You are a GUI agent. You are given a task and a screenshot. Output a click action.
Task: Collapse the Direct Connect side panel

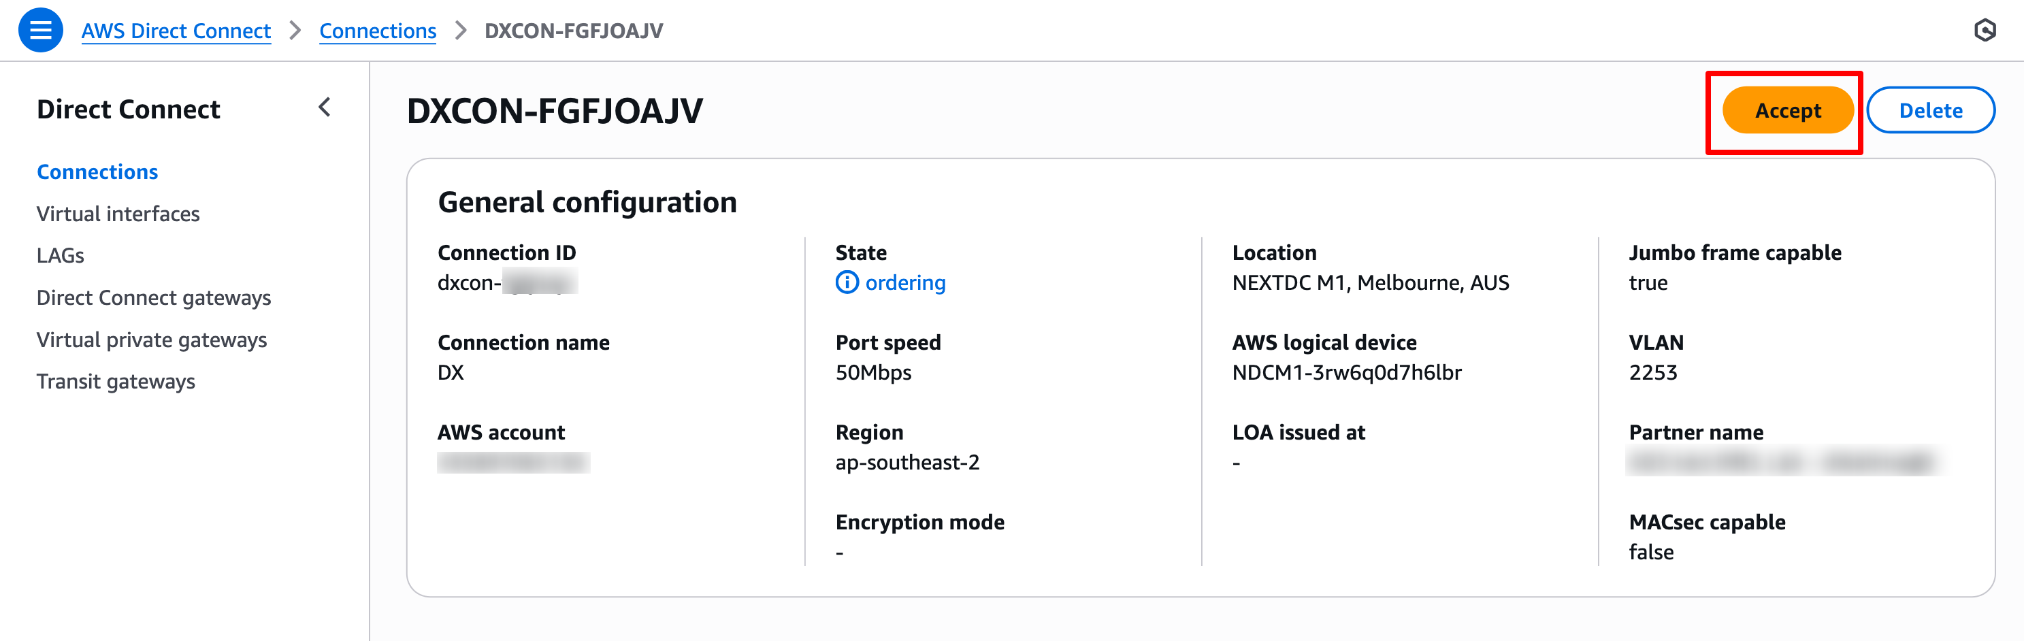pyautogui.click(x=325, y=108)
